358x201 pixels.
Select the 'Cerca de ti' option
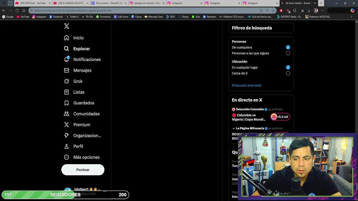288,73
